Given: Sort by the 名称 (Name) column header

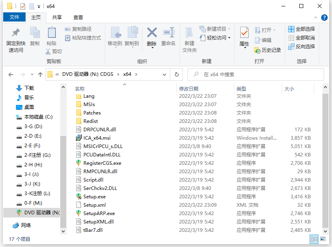Looking at the screenshot, I should pyautogui.click(x=80, y=89).
